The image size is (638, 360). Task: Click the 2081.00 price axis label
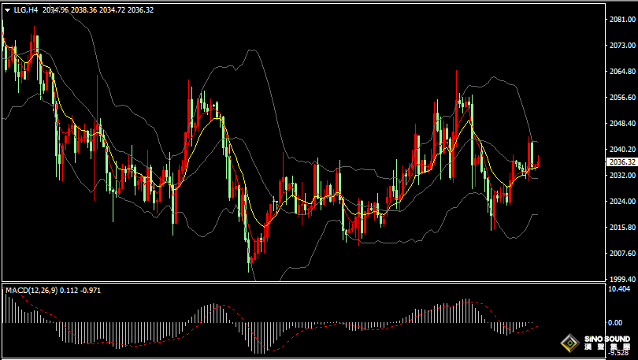click(621, 20)
